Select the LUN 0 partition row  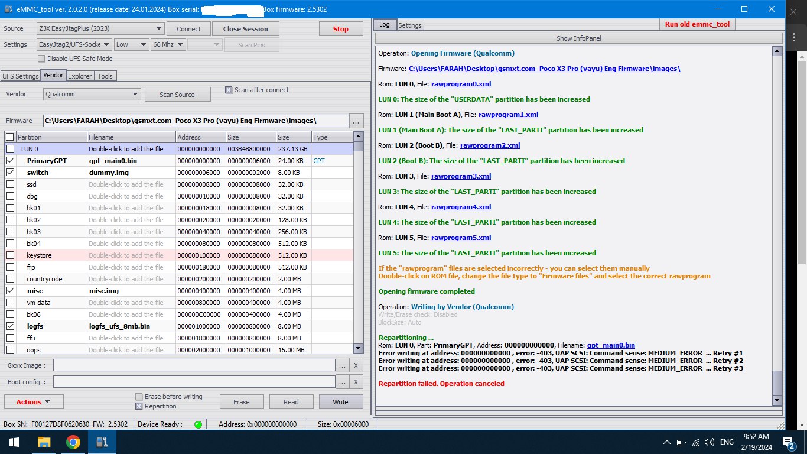coord(179,149)
